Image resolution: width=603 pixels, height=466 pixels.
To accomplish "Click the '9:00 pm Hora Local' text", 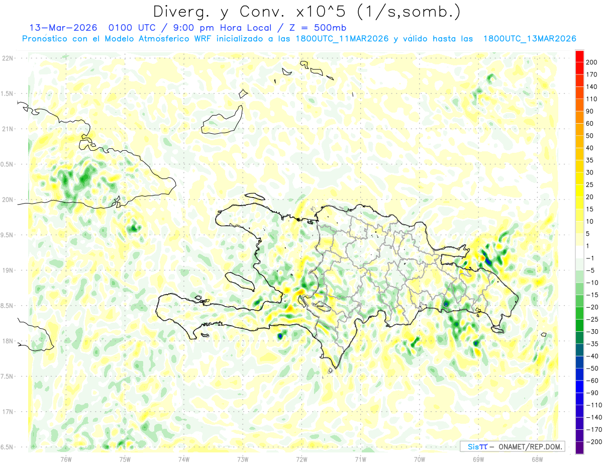I will [x=223, y=28].
